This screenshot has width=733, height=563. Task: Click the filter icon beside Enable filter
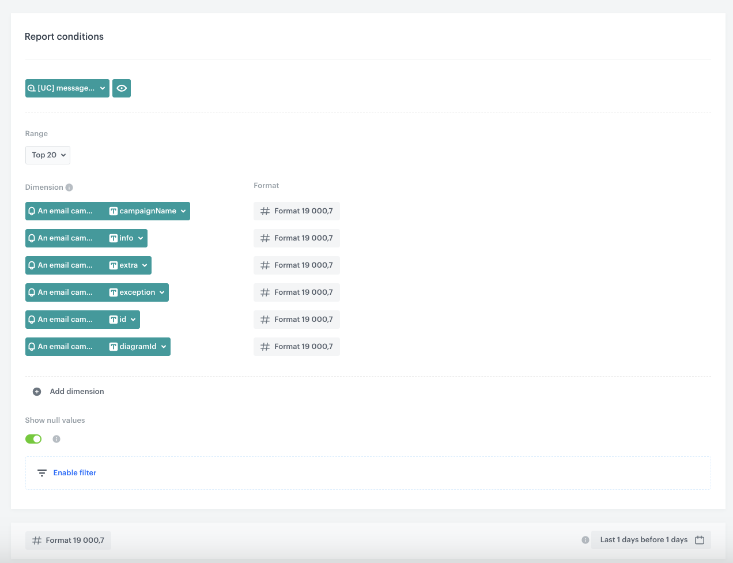point(41,472)
